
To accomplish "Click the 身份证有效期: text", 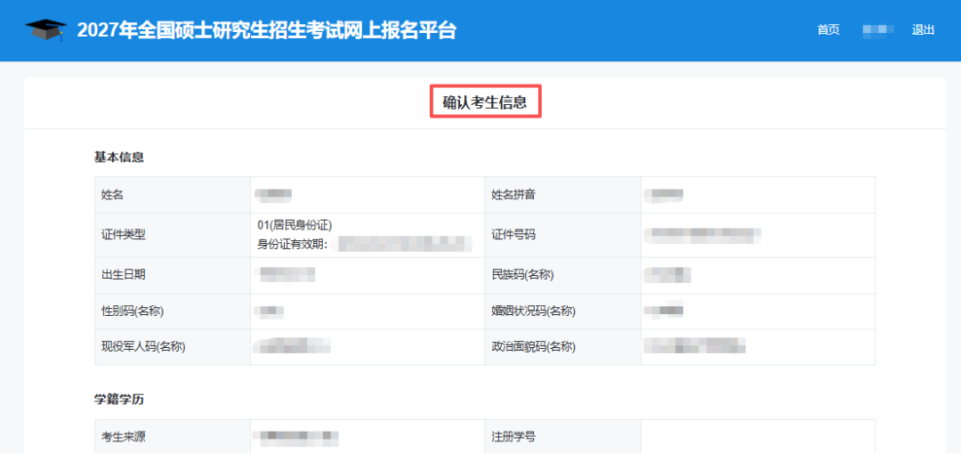I will click(x=294, y=246).
